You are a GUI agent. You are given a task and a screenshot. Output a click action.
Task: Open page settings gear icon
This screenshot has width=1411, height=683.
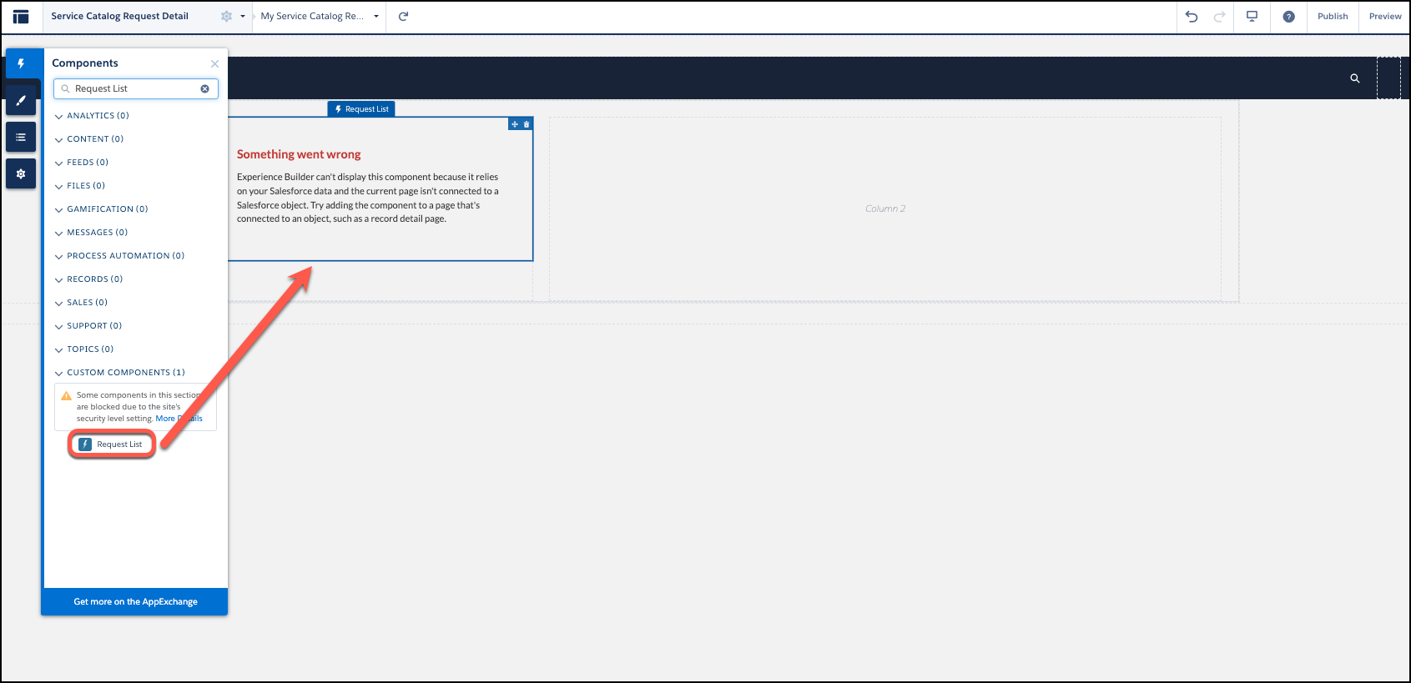[226, 17]
